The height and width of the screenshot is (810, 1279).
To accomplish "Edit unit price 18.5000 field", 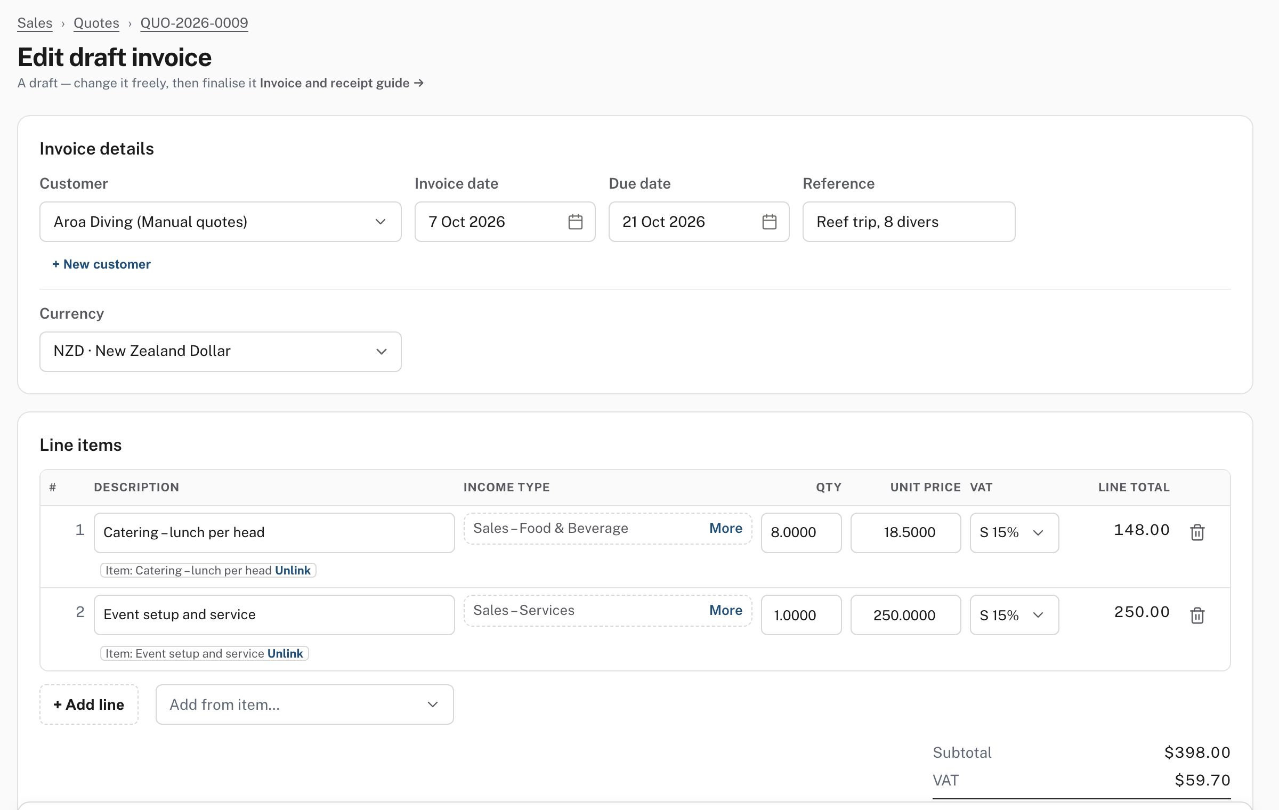I will 905,532.
